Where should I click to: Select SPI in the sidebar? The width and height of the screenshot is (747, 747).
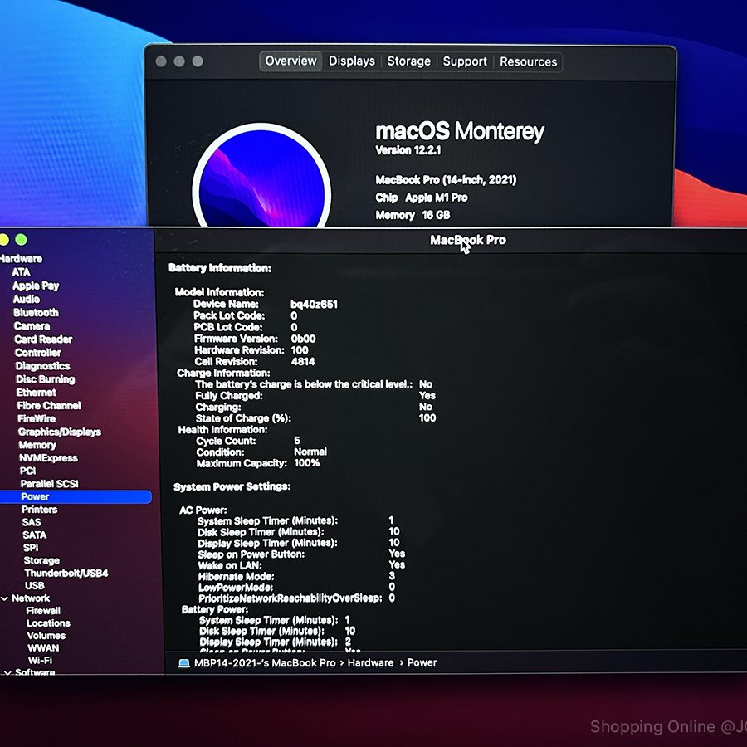31,548
